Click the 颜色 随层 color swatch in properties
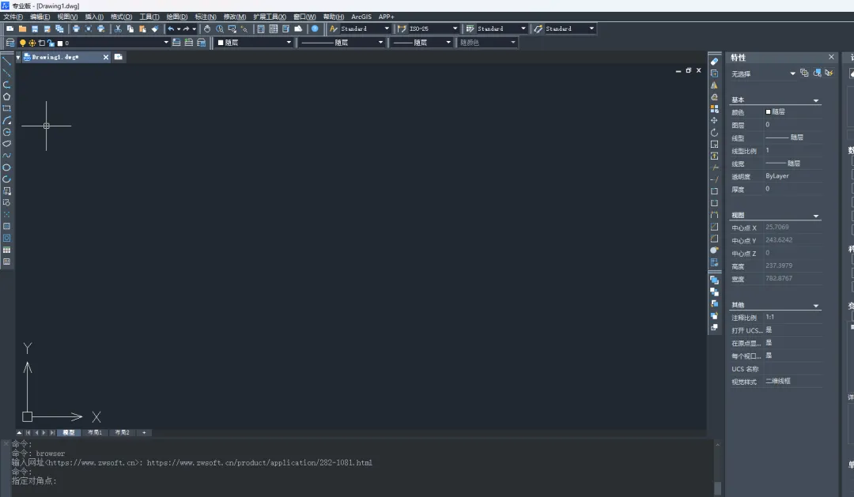Viewport: 854px width, 497px height. tap(768, 111)
